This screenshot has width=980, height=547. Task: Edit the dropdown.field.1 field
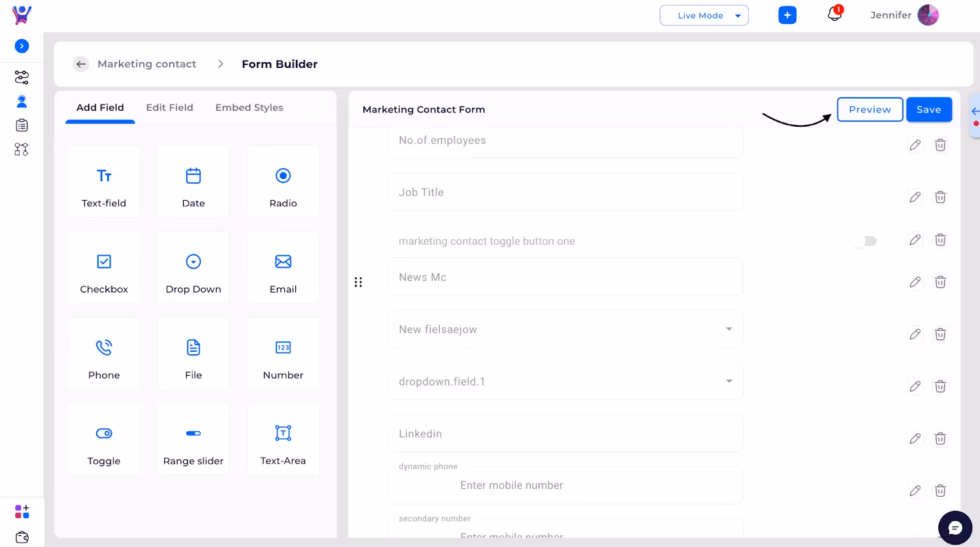(x=915, y=387)
